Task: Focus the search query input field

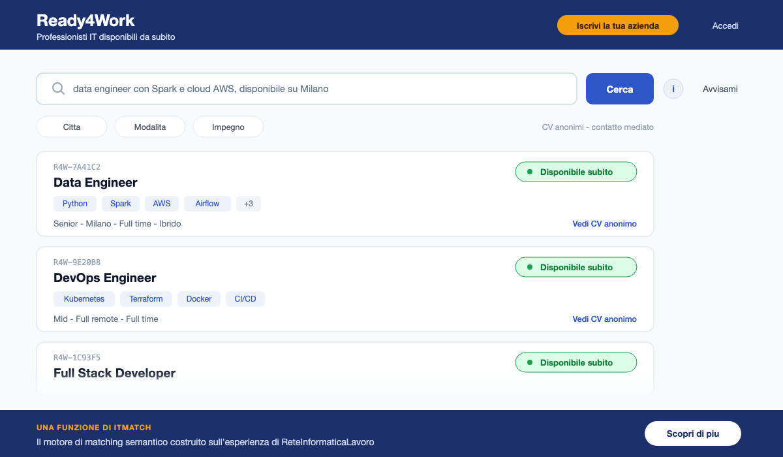Action: tap(307, 89)
